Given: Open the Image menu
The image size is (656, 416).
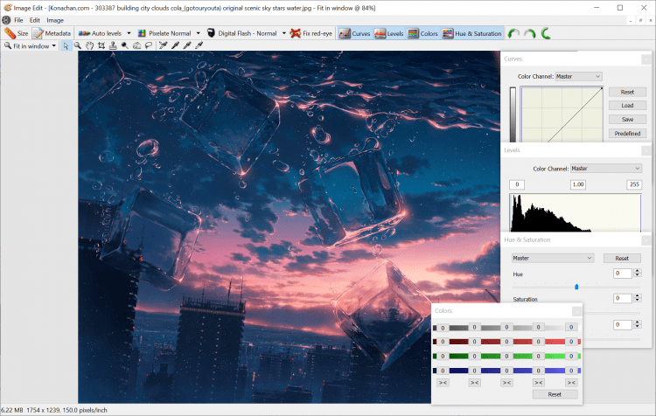Looking at the screenshot, I should [55, 19].
